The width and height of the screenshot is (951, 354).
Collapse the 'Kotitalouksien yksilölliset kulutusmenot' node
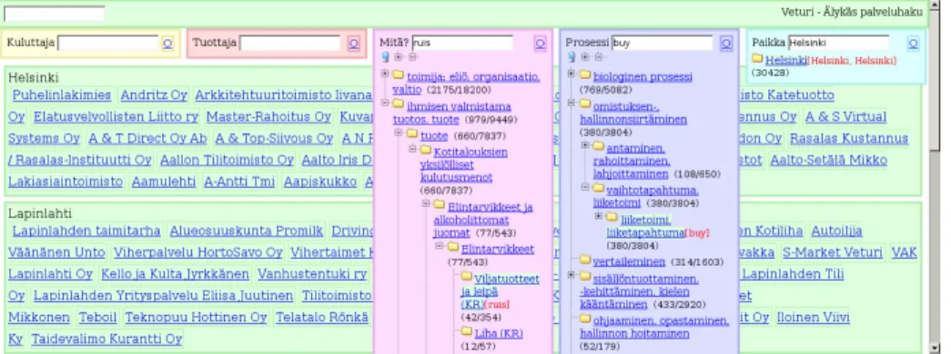[412, 148]
